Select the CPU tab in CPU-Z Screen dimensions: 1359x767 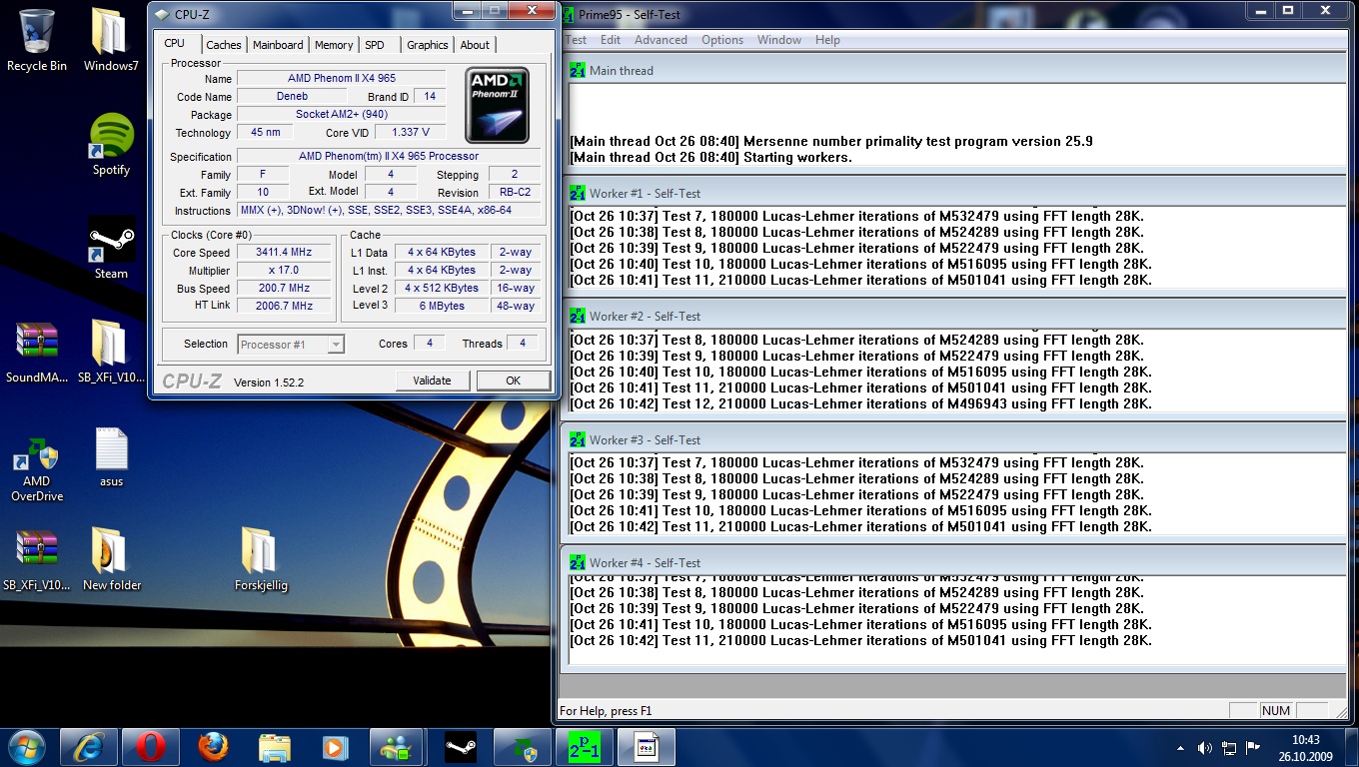(x=175, y=43)
